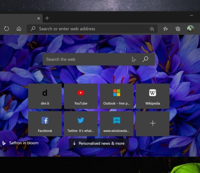Image resolution: width=200 pixels, height=173 pixels.
Task: Open the www.windowsla... quick link tile
Action: [117, 124]
